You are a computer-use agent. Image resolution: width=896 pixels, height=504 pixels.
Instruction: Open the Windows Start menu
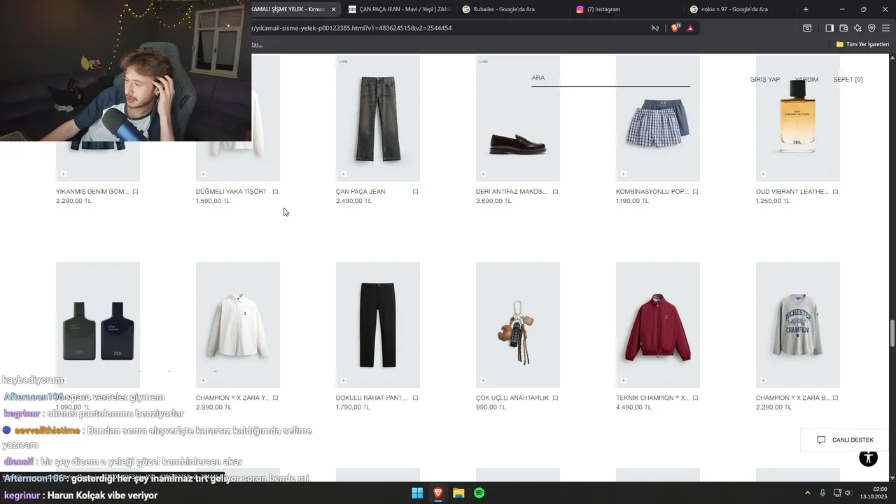coord(417,493)
